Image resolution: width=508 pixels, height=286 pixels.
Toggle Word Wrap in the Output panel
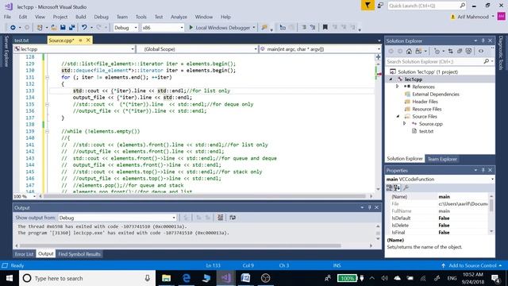click(233, 218)
